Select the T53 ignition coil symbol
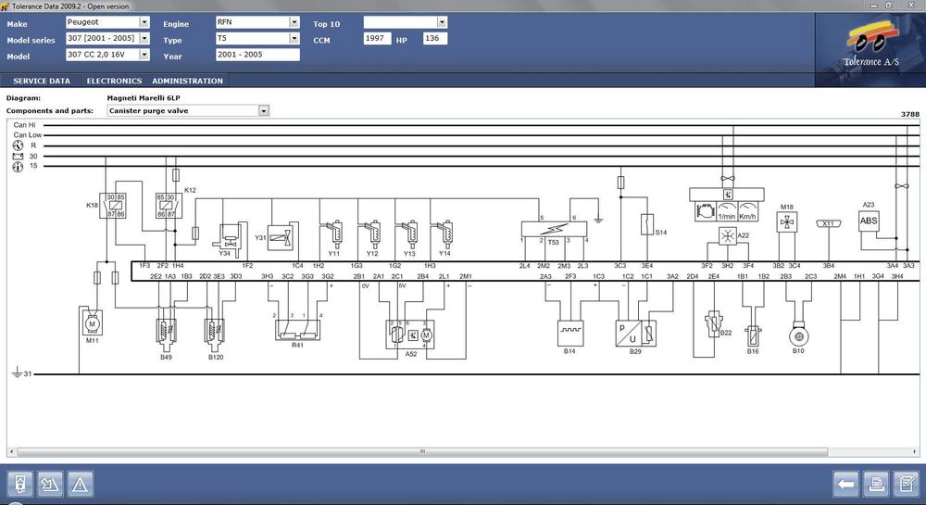The width and height of the screenshot is (926, 505). pos(554,229)
